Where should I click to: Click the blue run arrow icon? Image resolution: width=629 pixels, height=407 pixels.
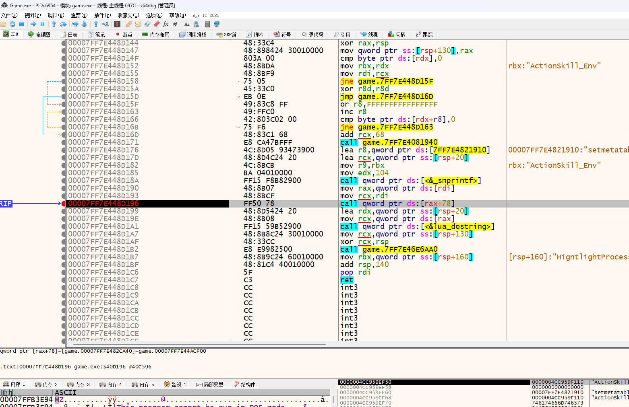[34, 25]
